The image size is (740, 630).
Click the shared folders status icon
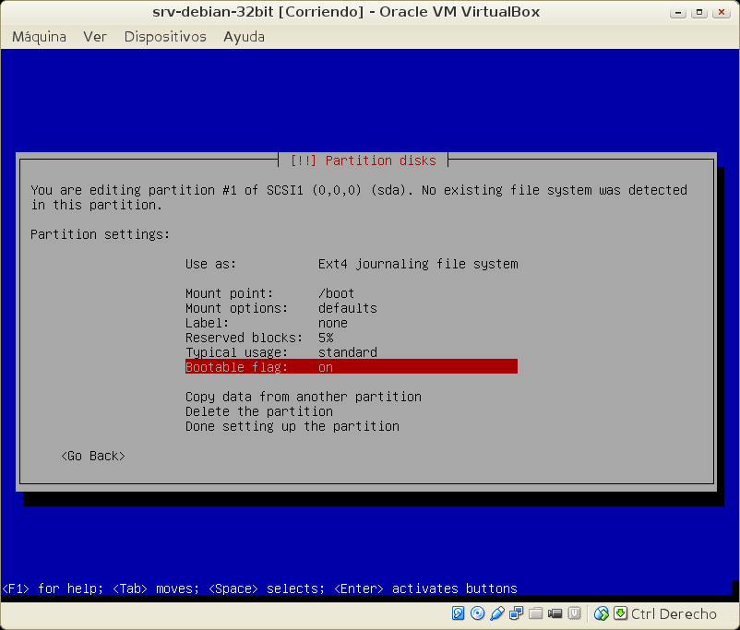(x=535, y=613)
